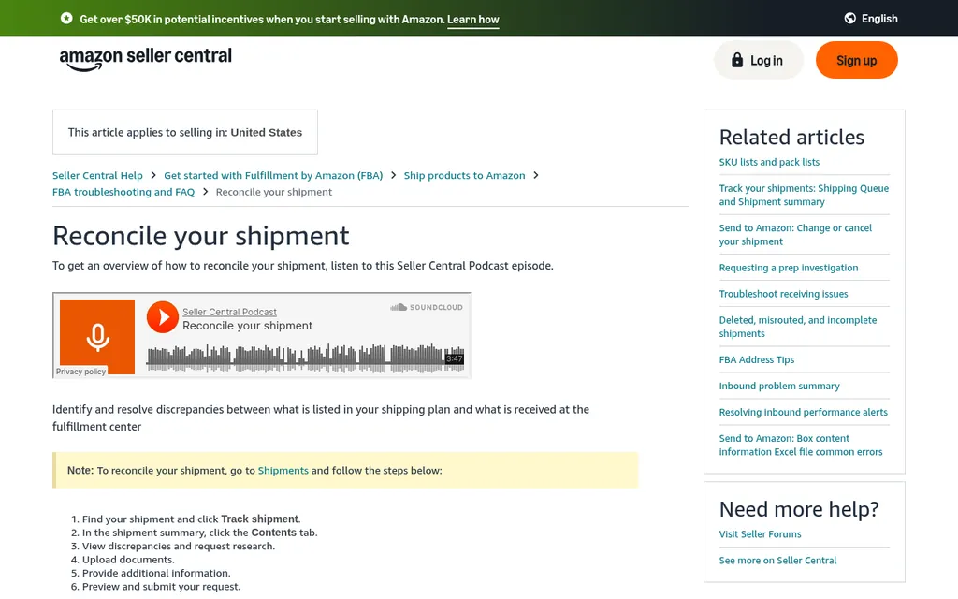Follow the Learn how link
Image resolution: width=958 pixels, height=599 pixels.
[x=472, y=19]
